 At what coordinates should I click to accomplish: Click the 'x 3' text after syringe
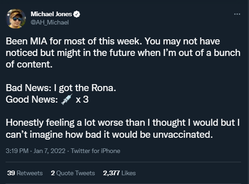click(82, 99)
